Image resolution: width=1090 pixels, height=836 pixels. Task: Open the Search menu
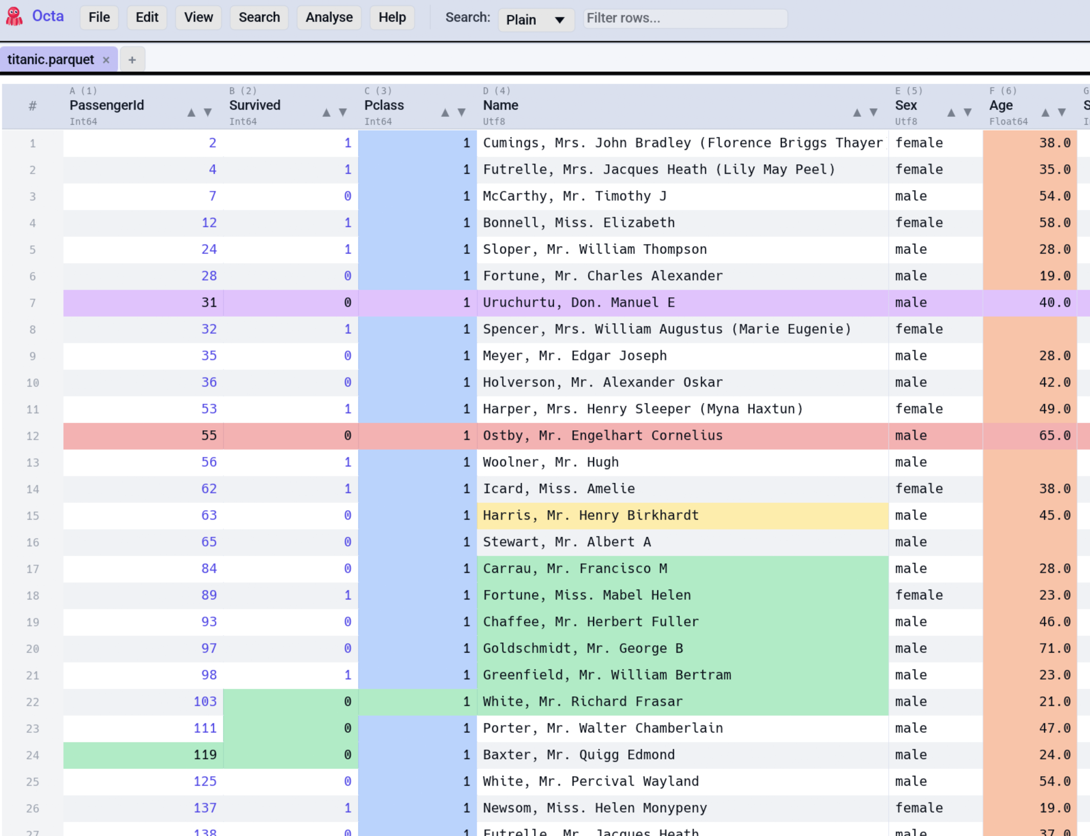[x=259, y=17]
